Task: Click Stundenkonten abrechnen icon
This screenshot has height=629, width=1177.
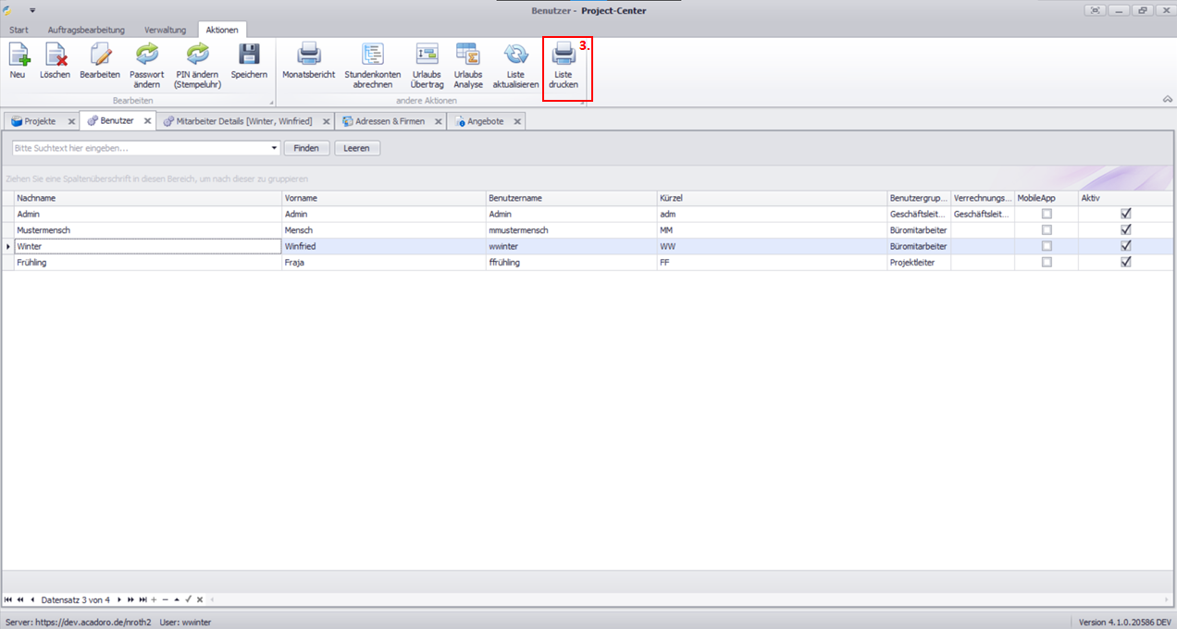Action: pos(373,55)
